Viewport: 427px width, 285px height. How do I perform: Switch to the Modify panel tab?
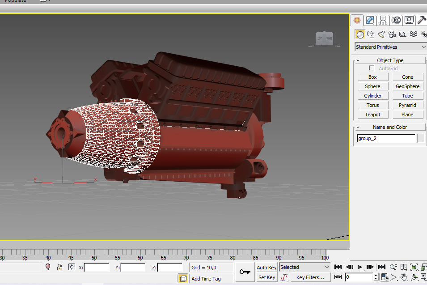(370, 20)
